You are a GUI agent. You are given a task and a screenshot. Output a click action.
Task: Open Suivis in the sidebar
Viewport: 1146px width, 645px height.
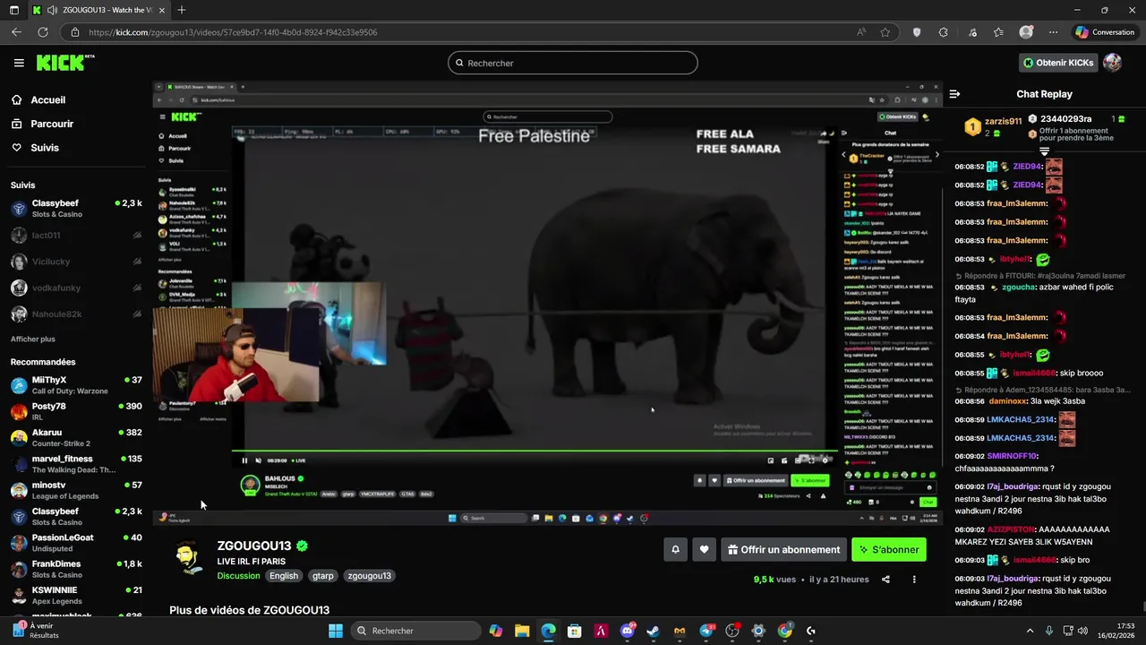click(x=45, y=148)
